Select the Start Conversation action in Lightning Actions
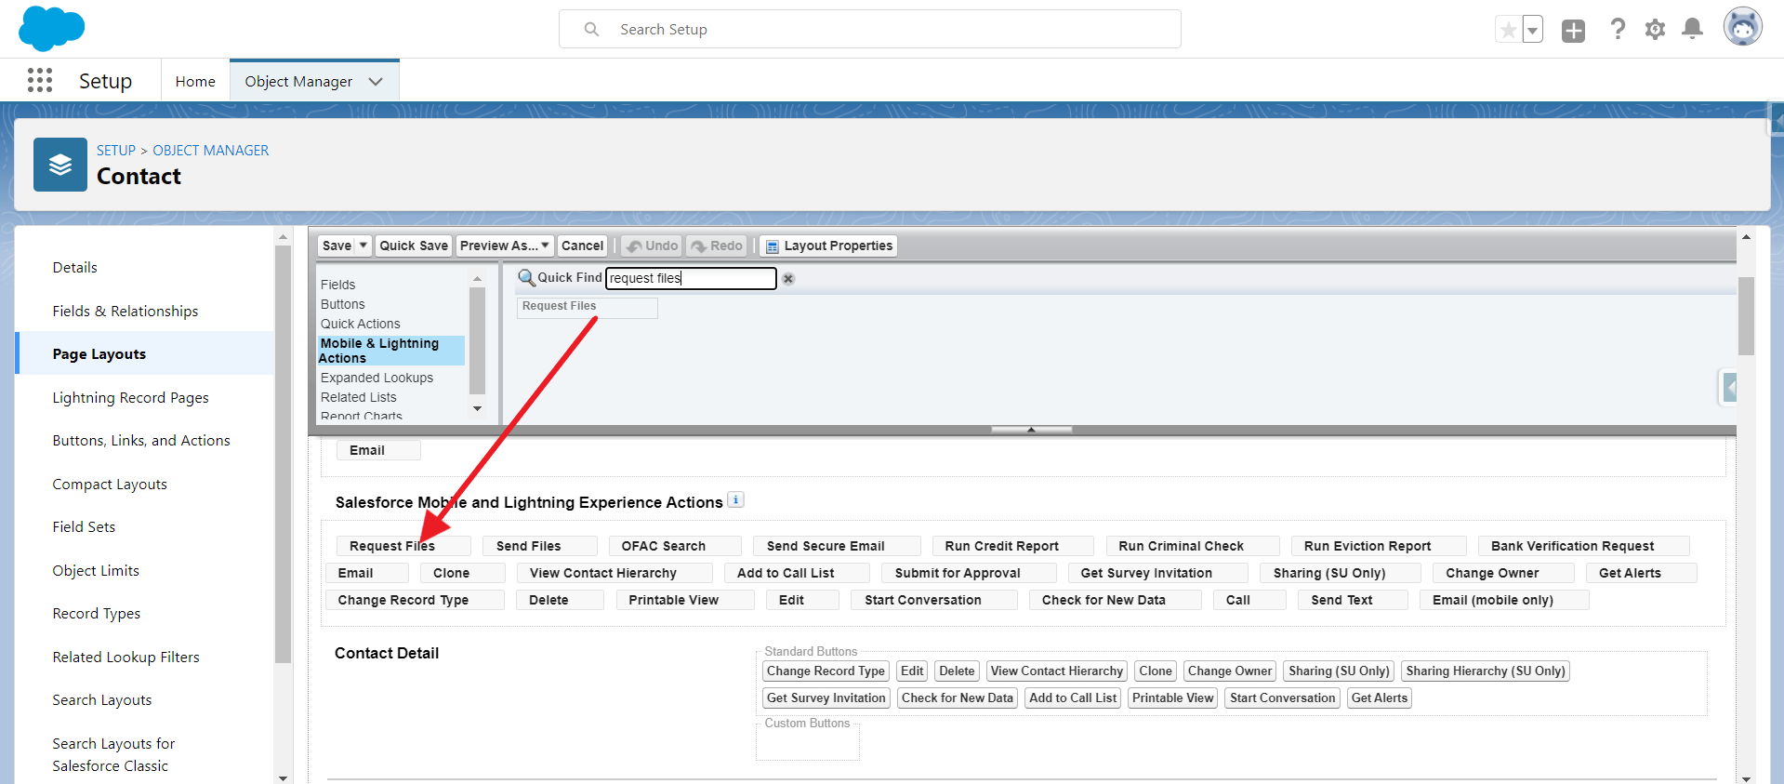 click(934, 600)
